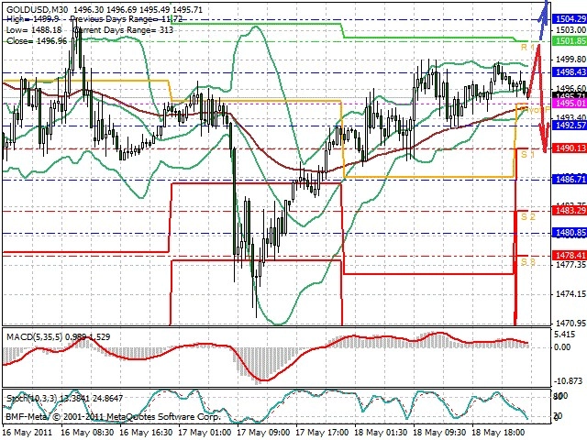Screen dimensions: 587x440
Task: Click the 18 May 18:00 time marker
Action: point(498,433)
